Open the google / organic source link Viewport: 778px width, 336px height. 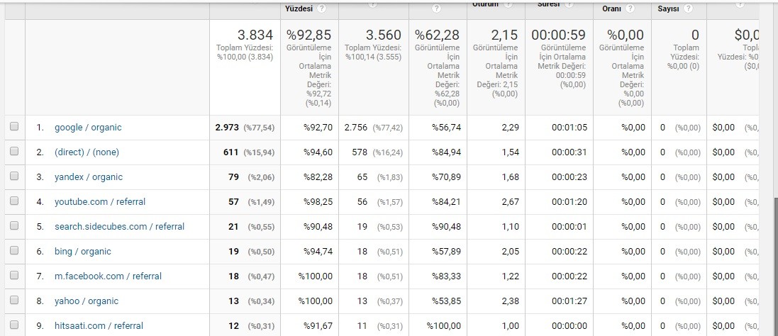88,128
